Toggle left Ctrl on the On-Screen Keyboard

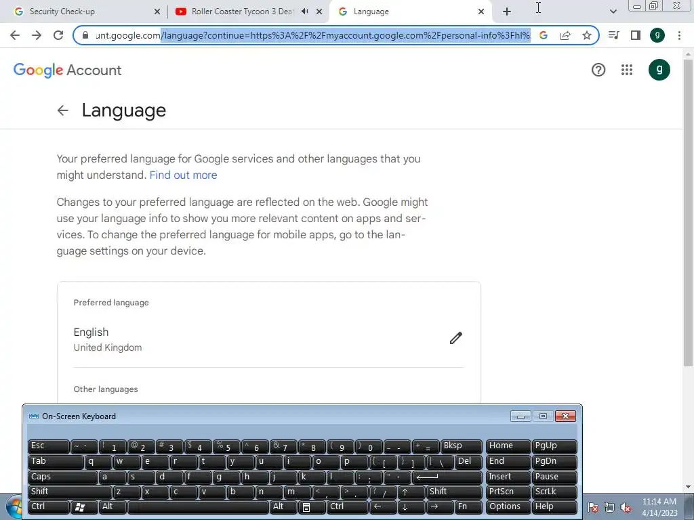coord(49,506)
